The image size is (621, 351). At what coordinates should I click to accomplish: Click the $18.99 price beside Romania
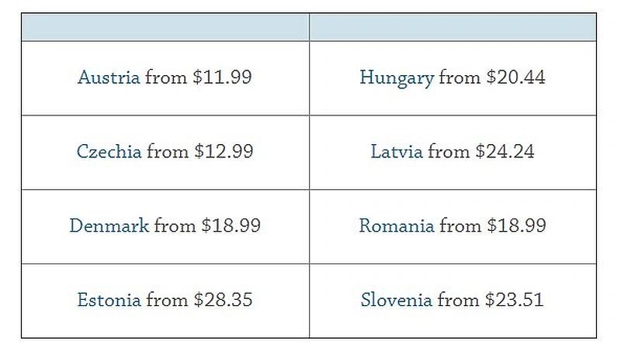pos(517,225)
